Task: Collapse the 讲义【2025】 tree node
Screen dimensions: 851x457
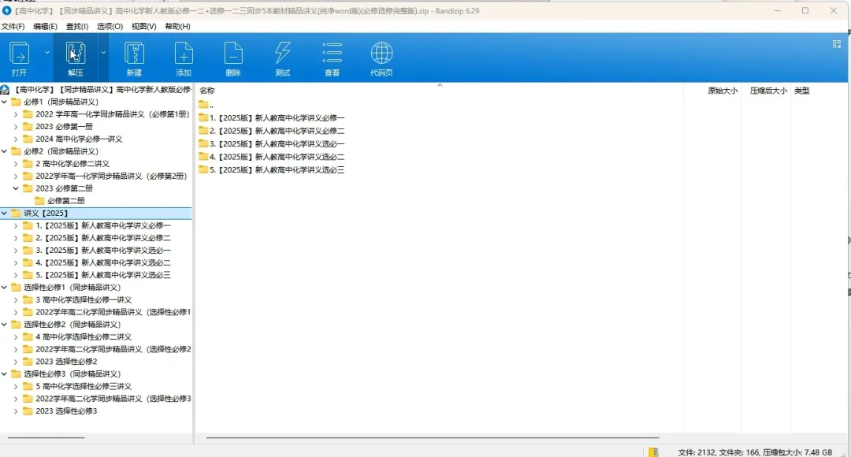Action: tap(5, 213)
